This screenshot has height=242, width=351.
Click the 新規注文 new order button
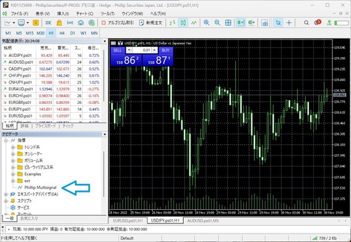pyautogui.click(x=150, y=23)
